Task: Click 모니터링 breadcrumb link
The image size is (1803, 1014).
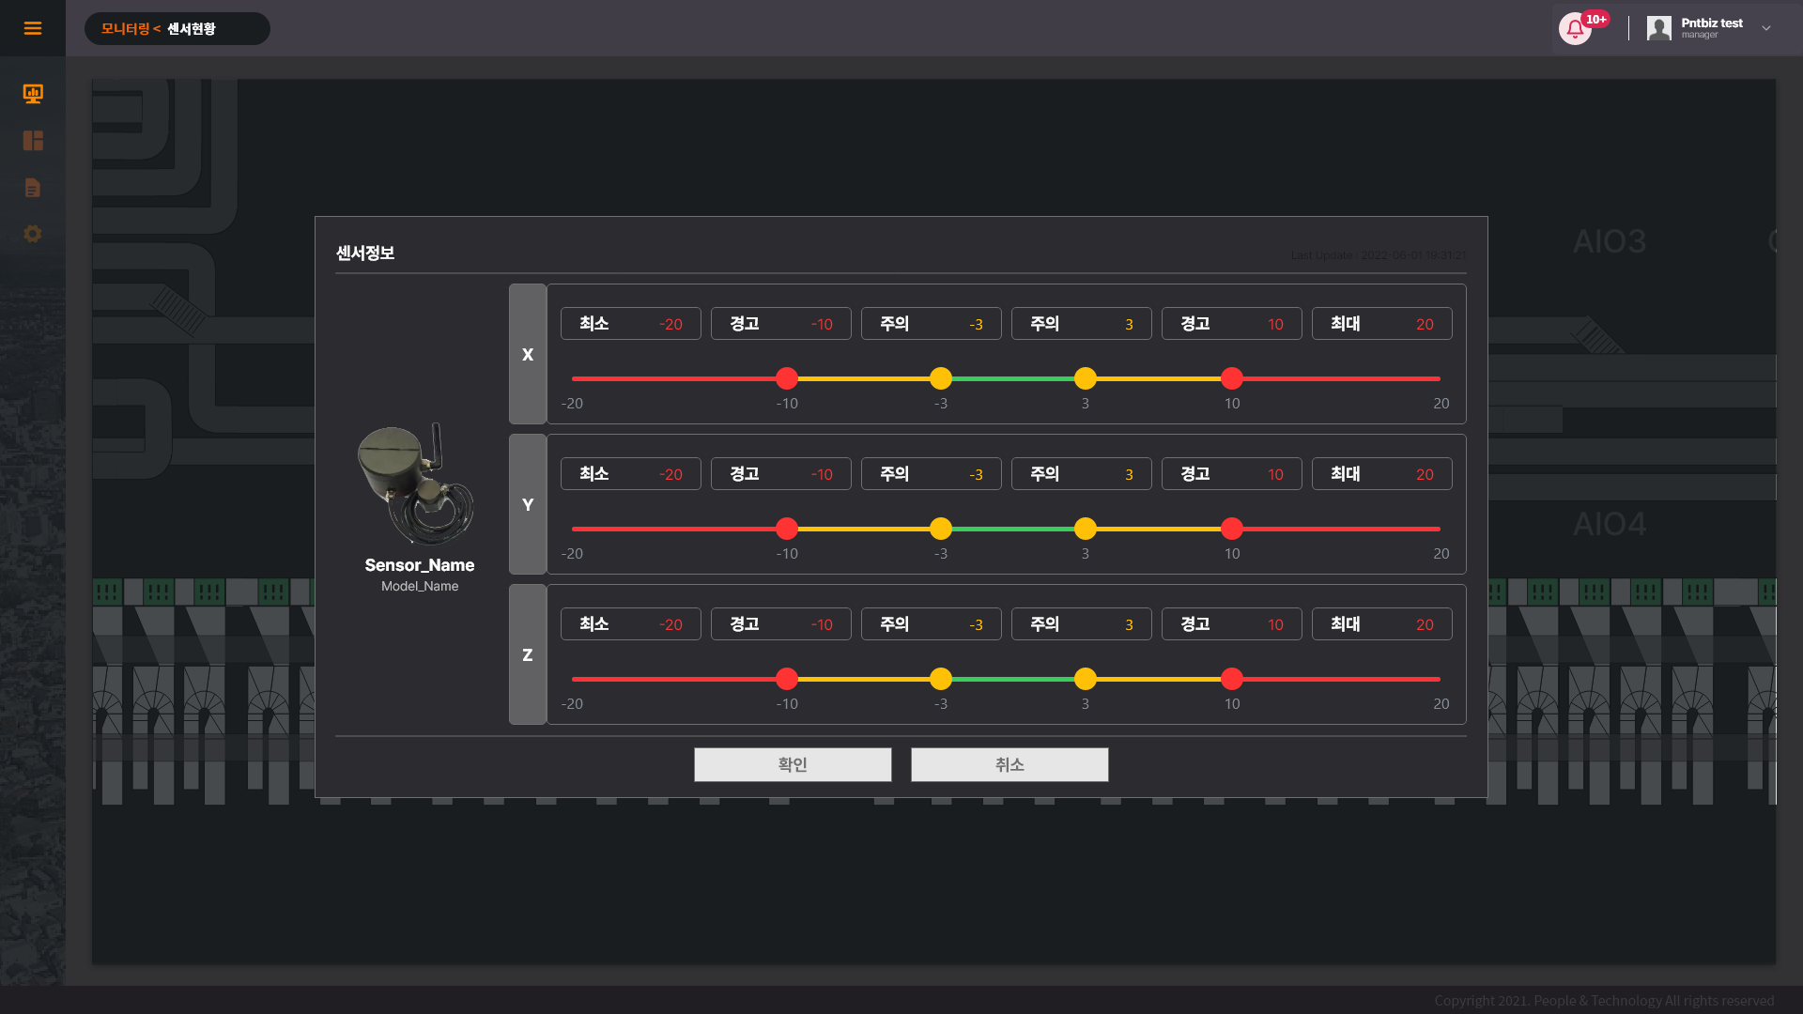Action: click(x=125, y=29)
